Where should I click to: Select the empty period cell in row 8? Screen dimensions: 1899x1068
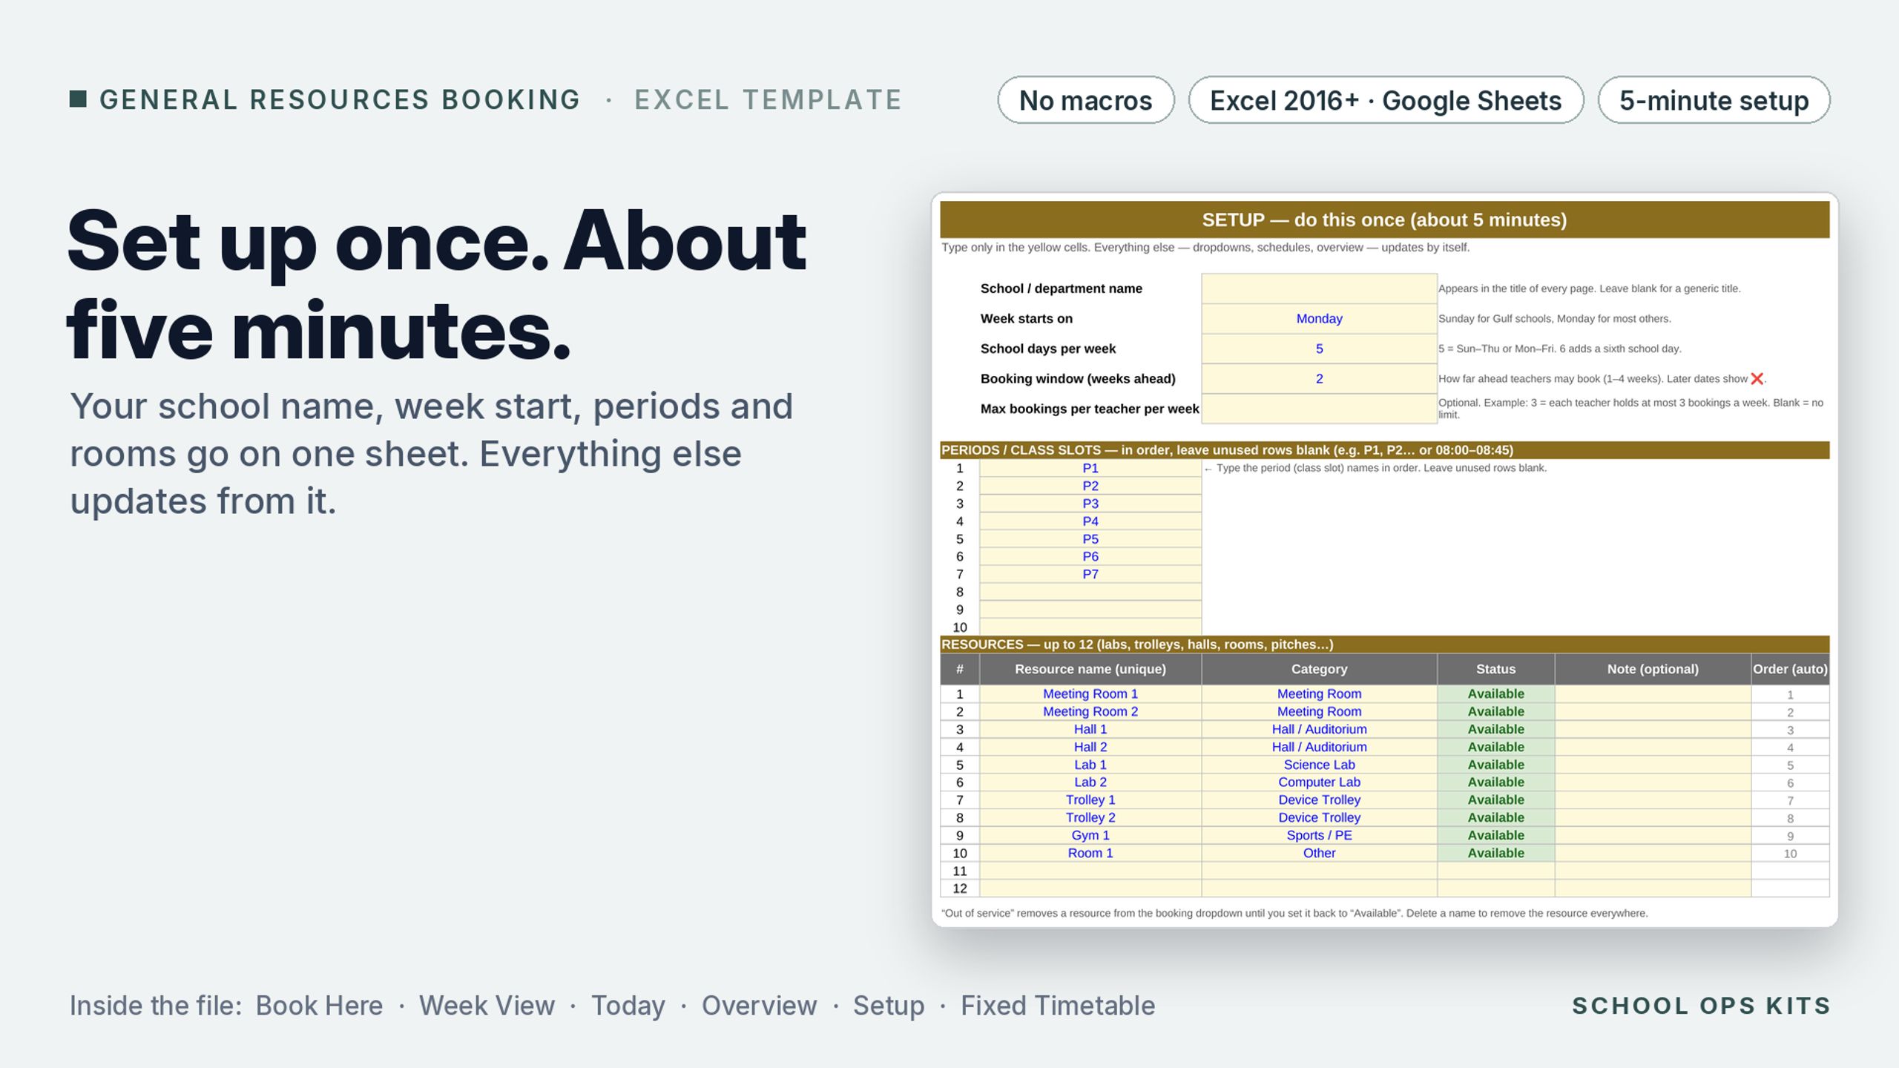pyautogui.click(x=1090, y=592)
